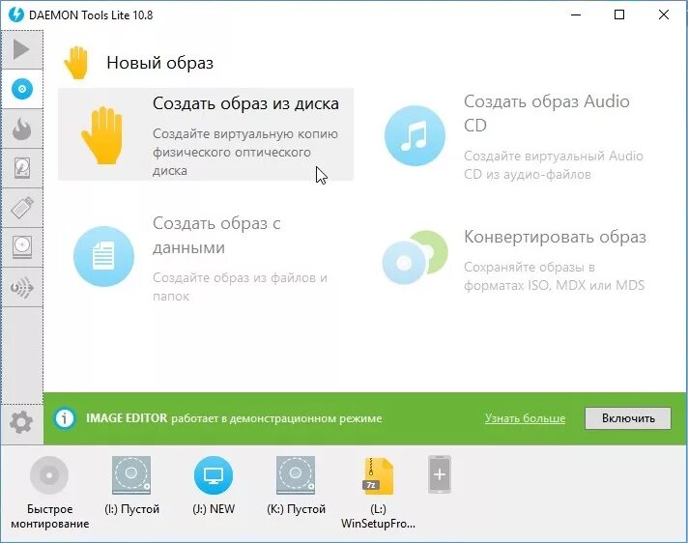Click the Создайте виртуальный Audio CD description

[x=554, y=165]
